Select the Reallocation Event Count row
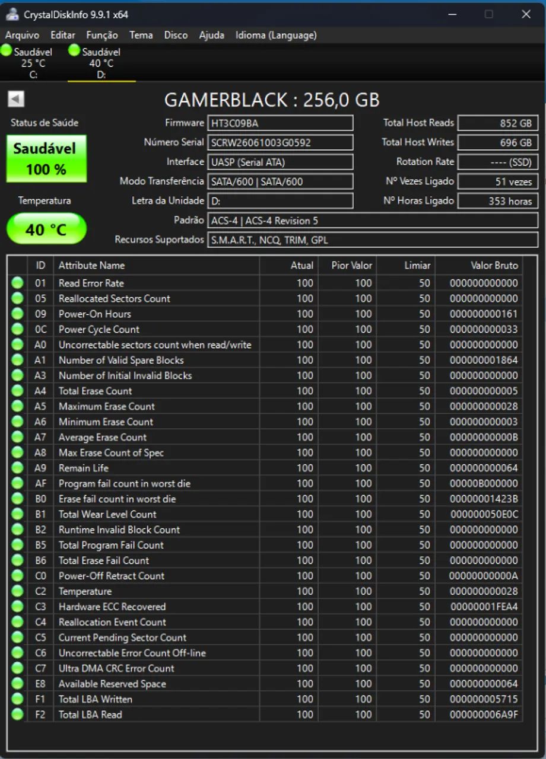The image size is (546, 759). coord(266,622)
